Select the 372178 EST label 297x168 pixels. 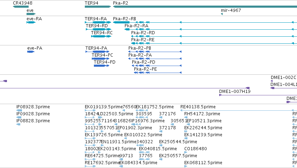pyautogui.click(x=168, y=128)
